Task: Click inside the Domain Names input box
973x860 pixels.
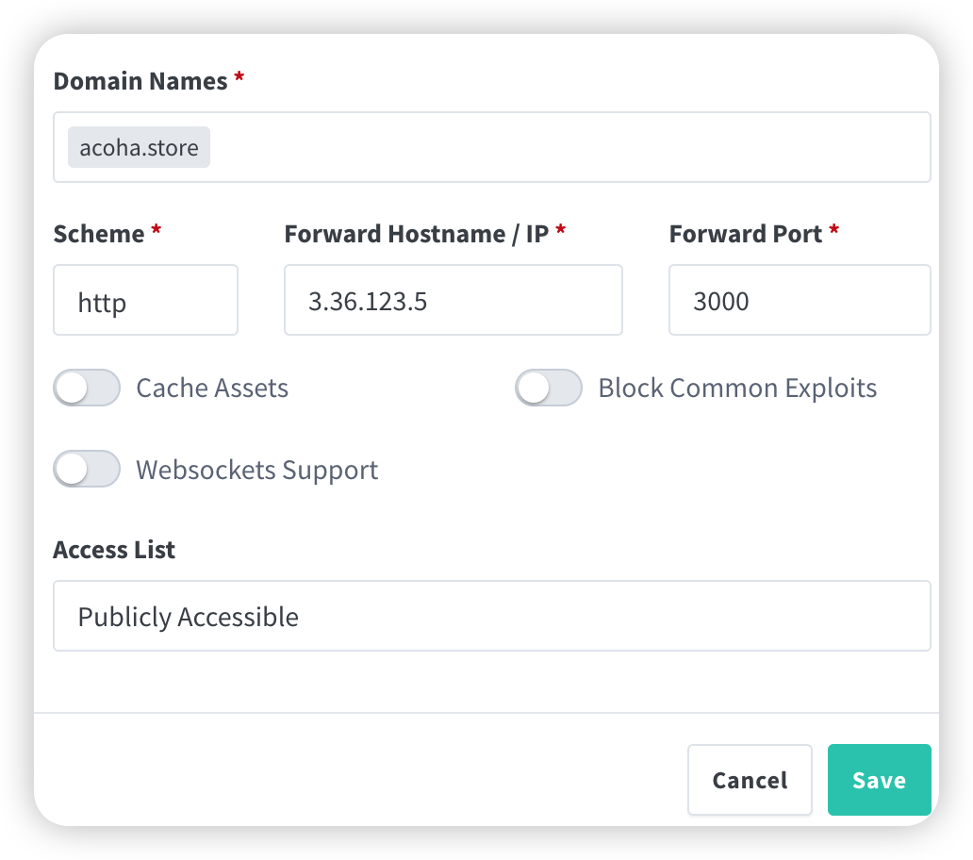Action: pos(491,147)
